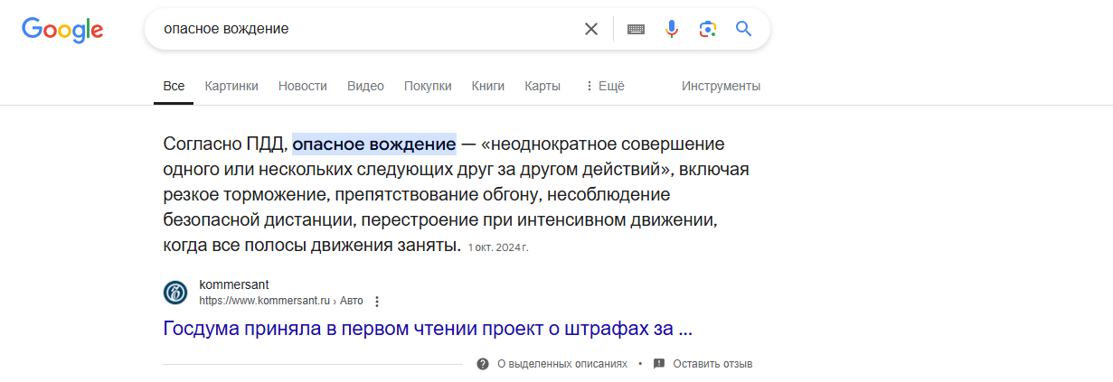Image resolution: width=1113 pixels, height=382 pixels.
Task: Click the Google logo
Action: [62, 29]
